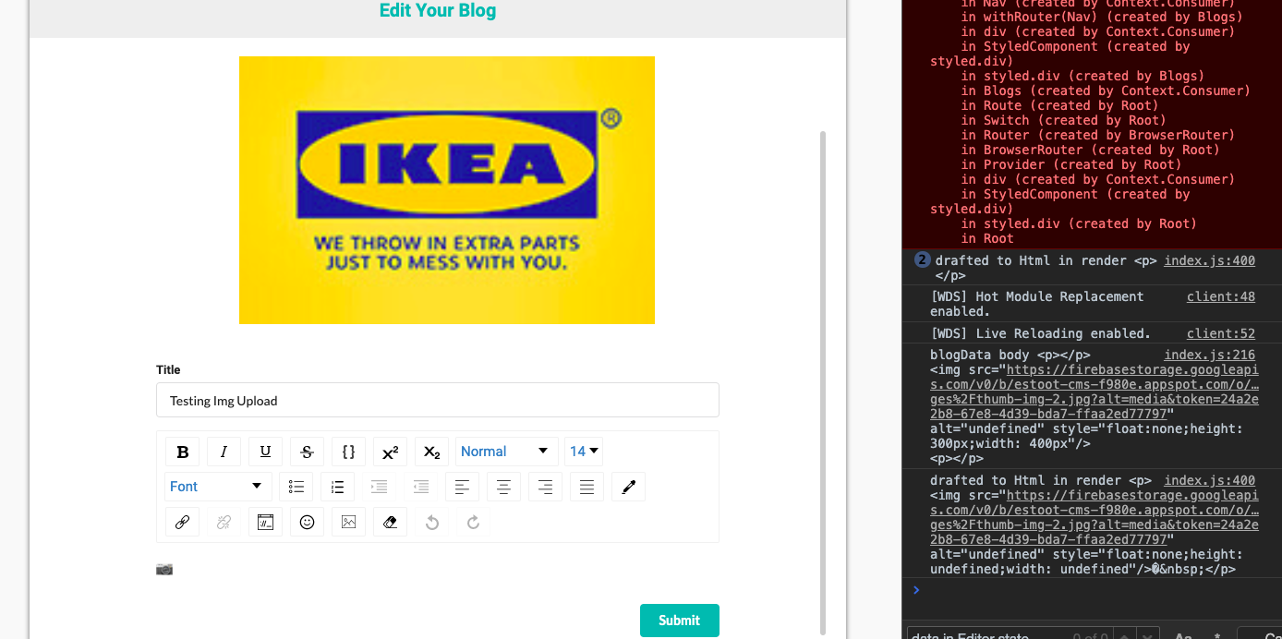Select '[WDS] Hot Module Replacement' console message
Viewport: 1282px width, 639px height.
tap(1036, 304)
